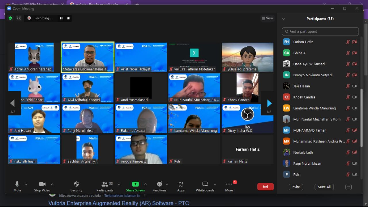Image resolution: width=368 pixels, height=207 pixels.
Task: Expand audio options arrow beside Mute
Action: click(26, 184)
